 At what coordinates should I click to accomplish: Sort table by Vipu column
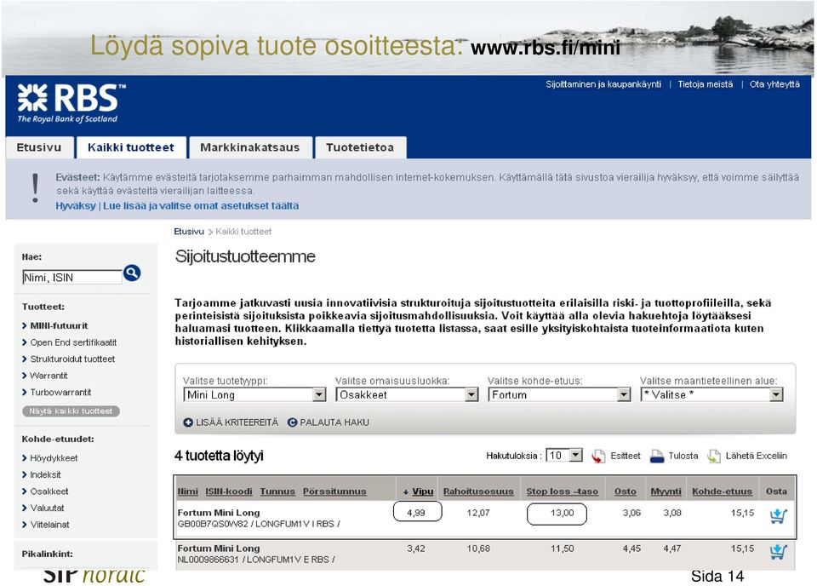point(423,491)
